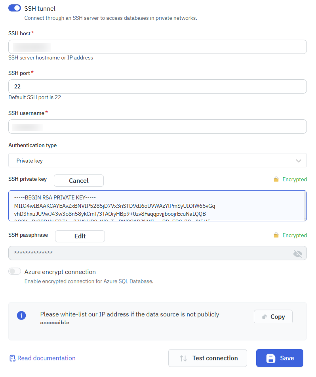Disable the SSH tunnel toggle
This screenshot has height=377, width=316.
[x=14, y=8]
